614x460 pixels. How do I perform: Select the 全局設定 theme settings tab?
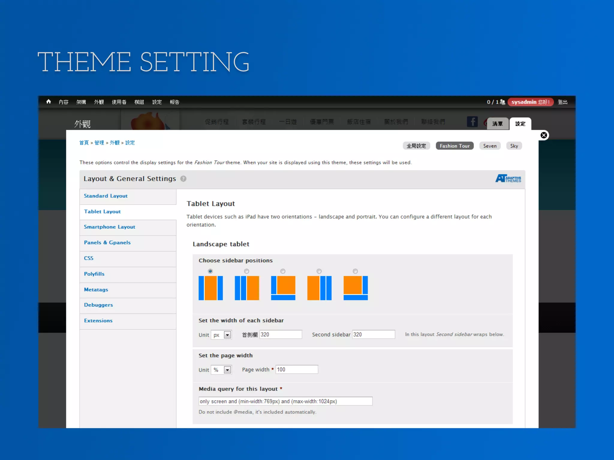(x=416, y=146)
